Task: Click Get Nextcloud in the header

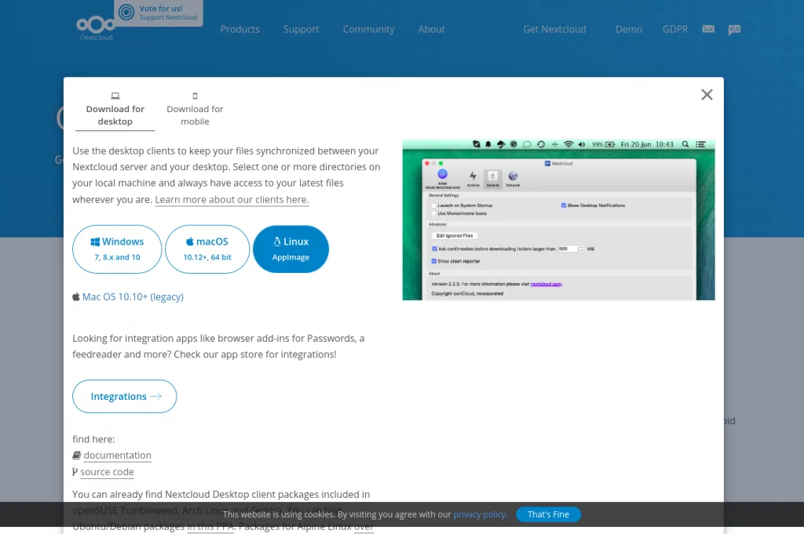Action: tap(554, 29)
